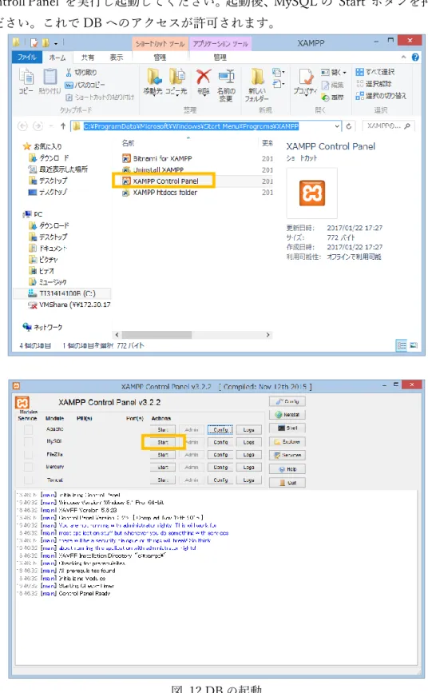Expand Open (開く) dropdown in ribbon

(335, 72)
